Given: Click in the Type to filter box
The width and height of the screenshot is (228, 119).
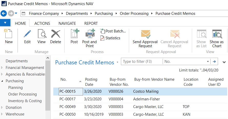Looking at the screenshot, I should (x=142, y=62).
